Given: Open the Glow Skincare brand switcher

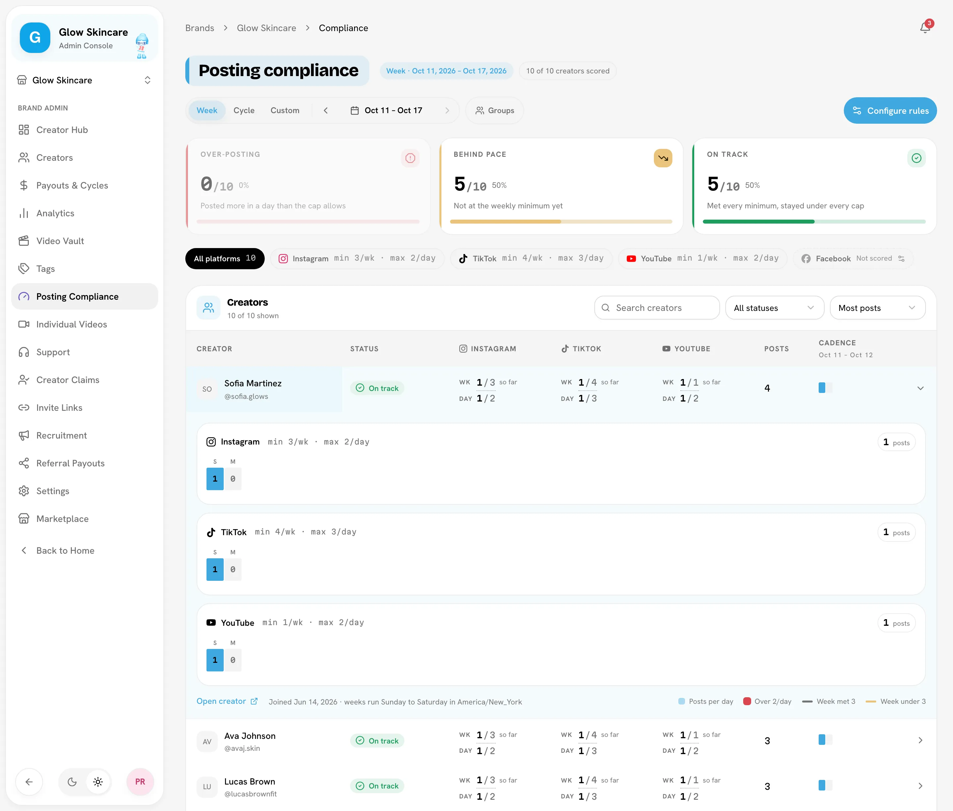Looking at the screenshot, I should point(85,80).
